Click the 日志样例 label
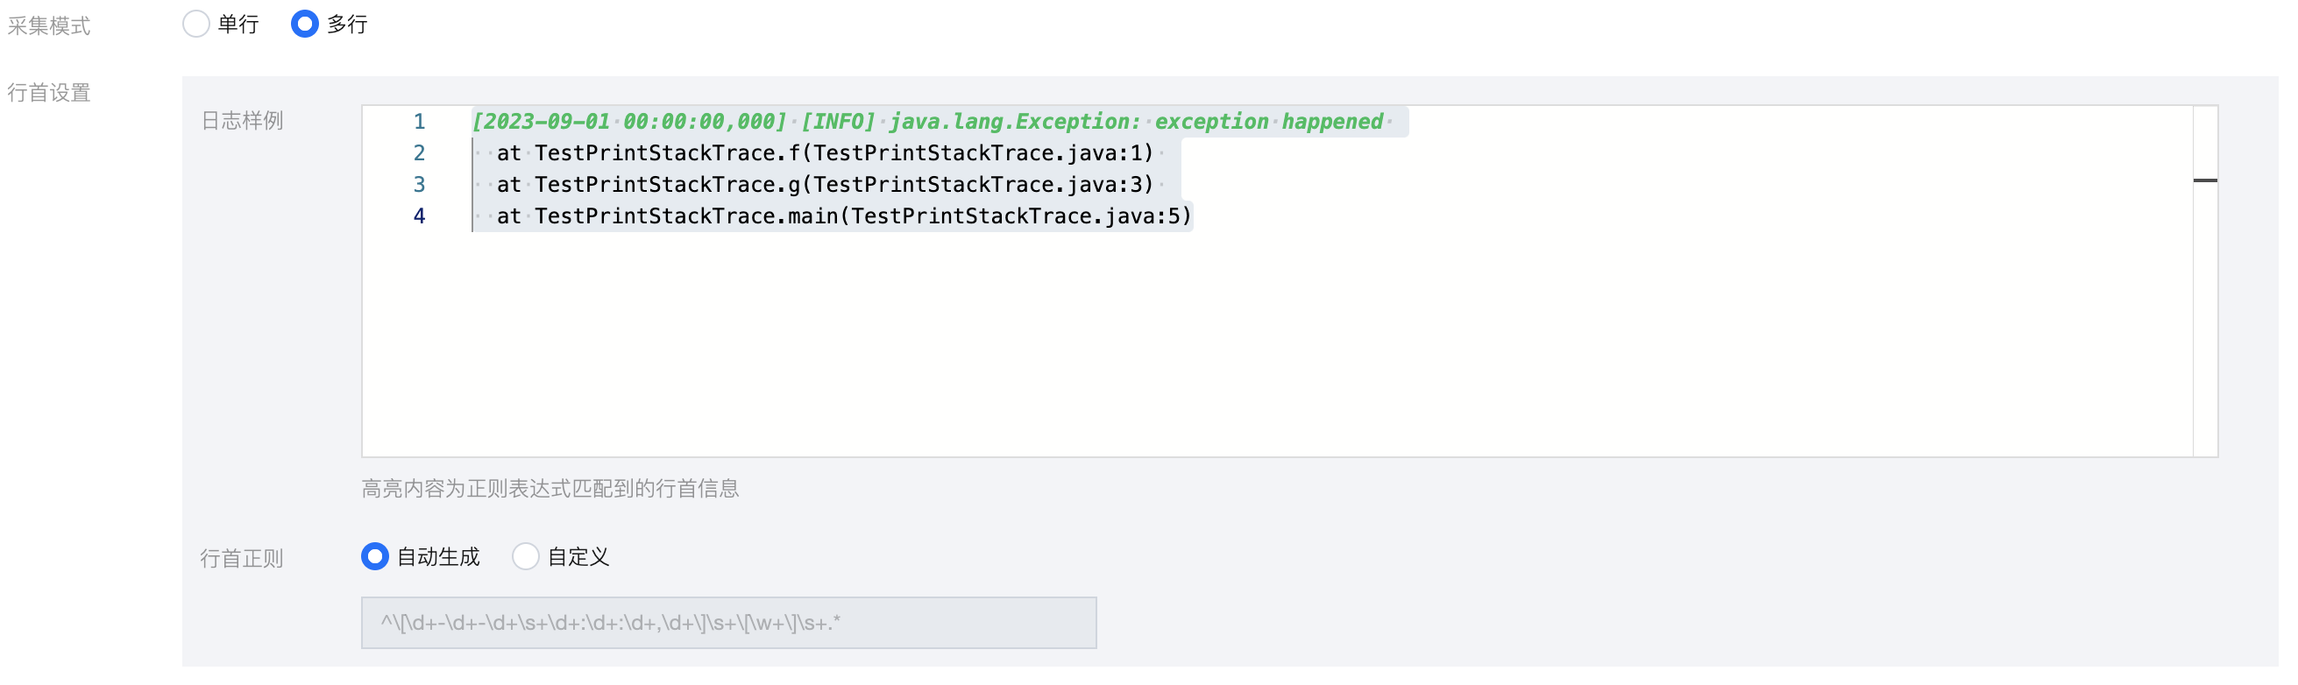 point(242,120)
